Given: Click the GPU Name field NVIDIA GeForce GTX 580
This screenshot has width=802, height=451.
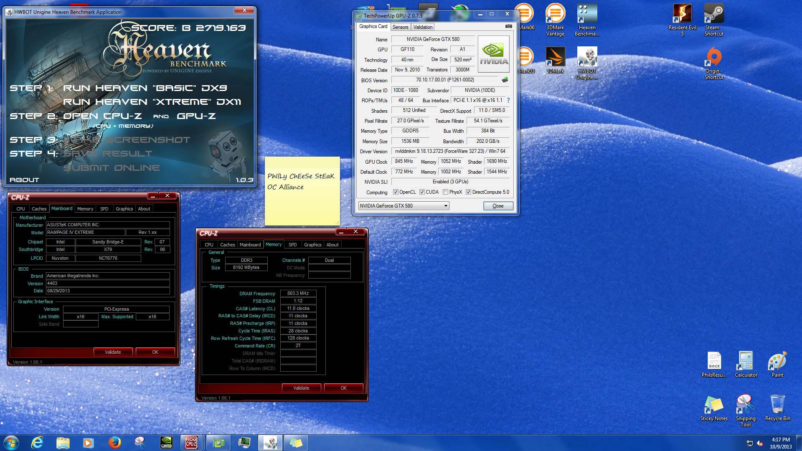Looking at the screenshot, I should [x=433, y=39].
